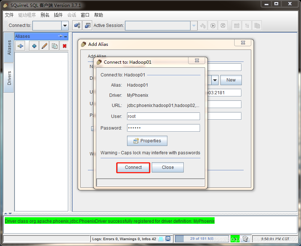Open the 别名 menu
Screen dimensions: 301x246
point(45,15)
